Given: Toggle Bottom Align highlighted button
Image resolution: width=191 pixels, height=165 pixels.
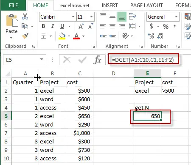Looking at the screenshot, I should (122, 17).
